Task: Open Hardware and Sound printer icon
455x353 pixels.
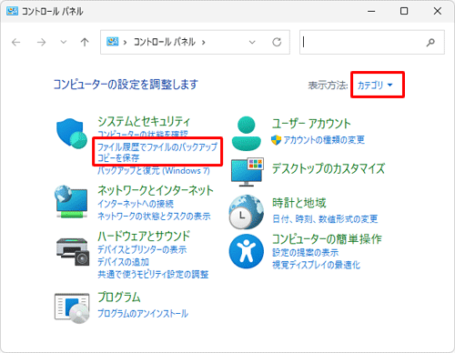Action: [73, 252]
